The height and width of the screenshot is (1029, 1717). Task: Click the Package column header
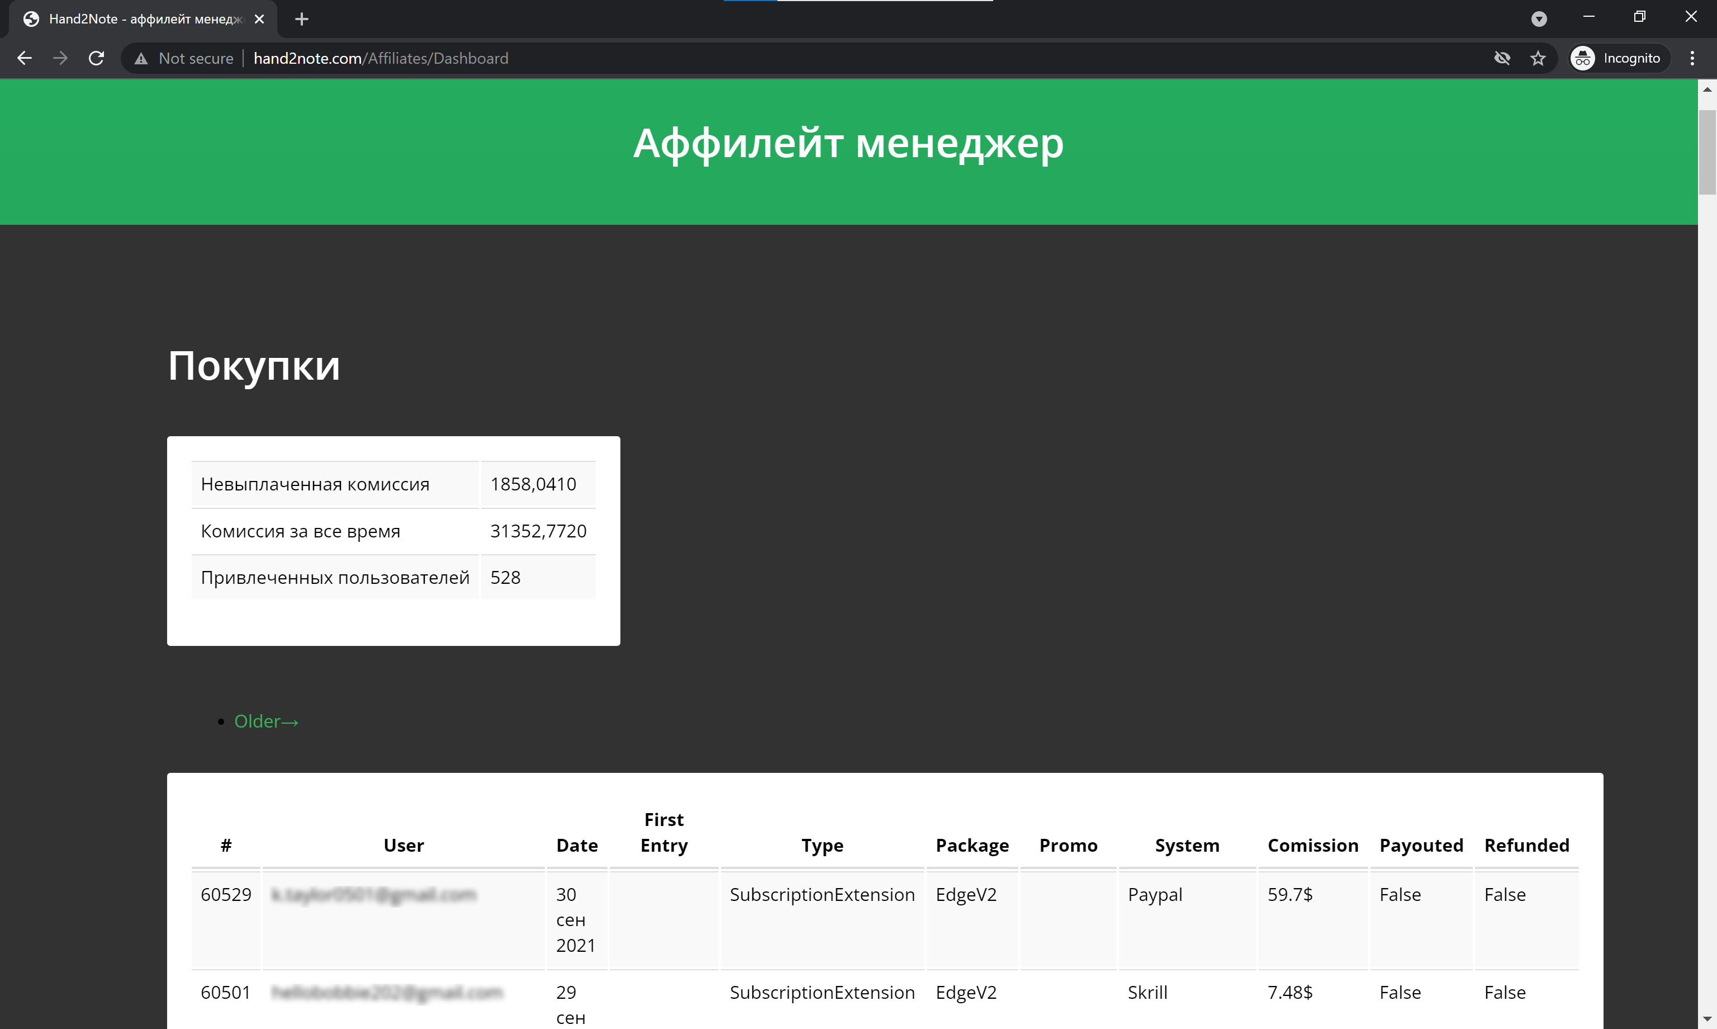click(x=972, y=845)
